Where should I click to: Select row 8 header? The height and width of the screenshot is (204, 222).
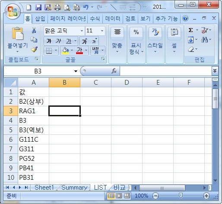[11, 159]
